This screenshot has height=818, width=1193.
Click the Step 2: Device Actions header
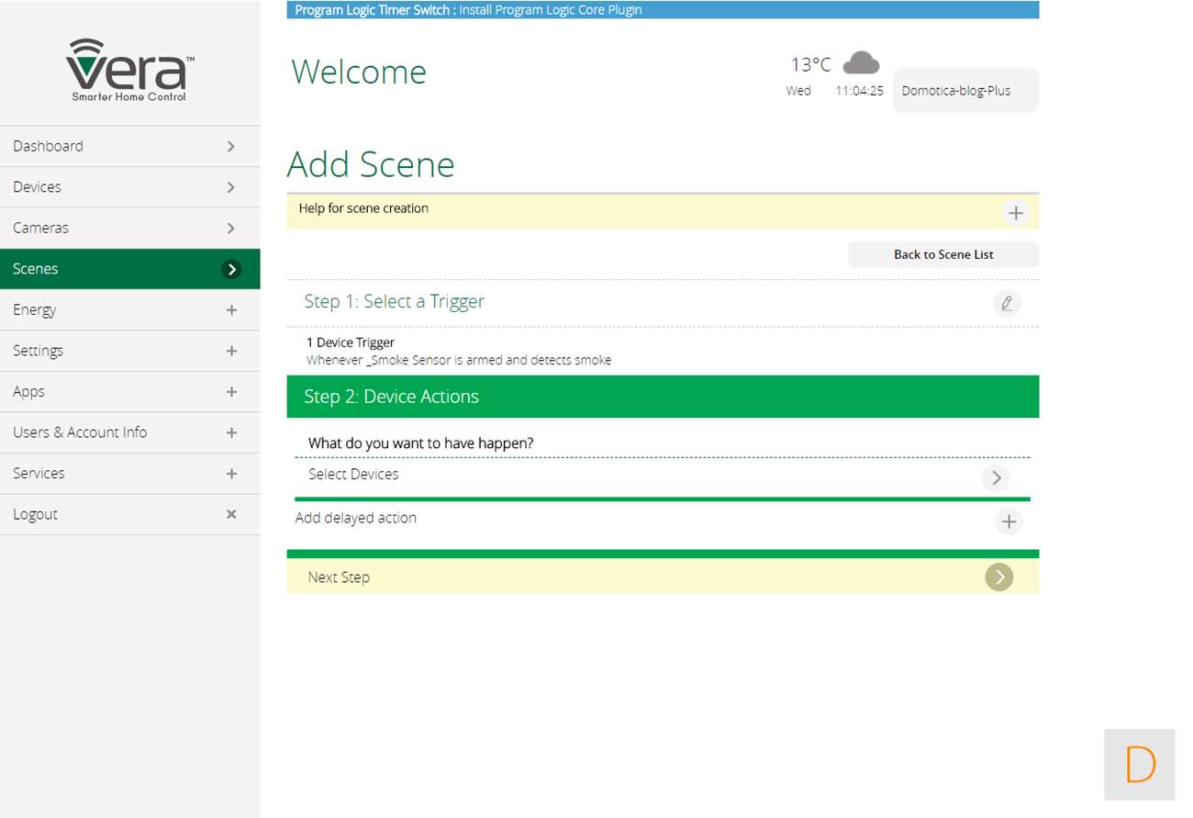coord(662,397)
